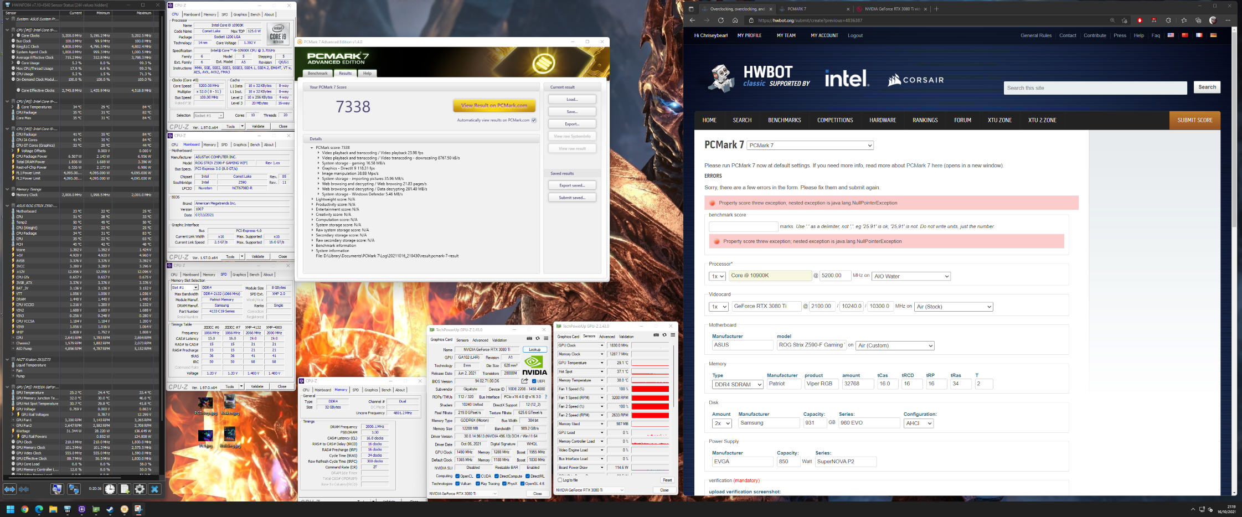This screenshot has width=1242, height=517.
Task: Click browser reload page icon
Action: pyautogui.click(x=720, y=20)
